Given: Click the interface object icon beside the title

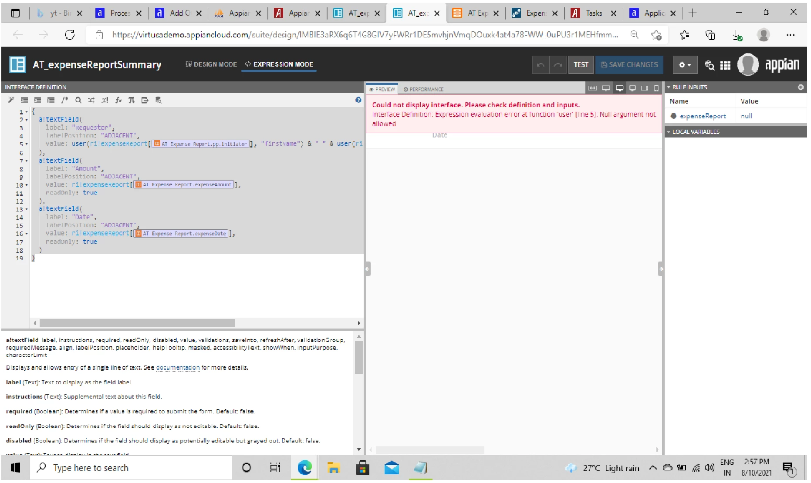Looking at the screenshot, I should point(18,64).
